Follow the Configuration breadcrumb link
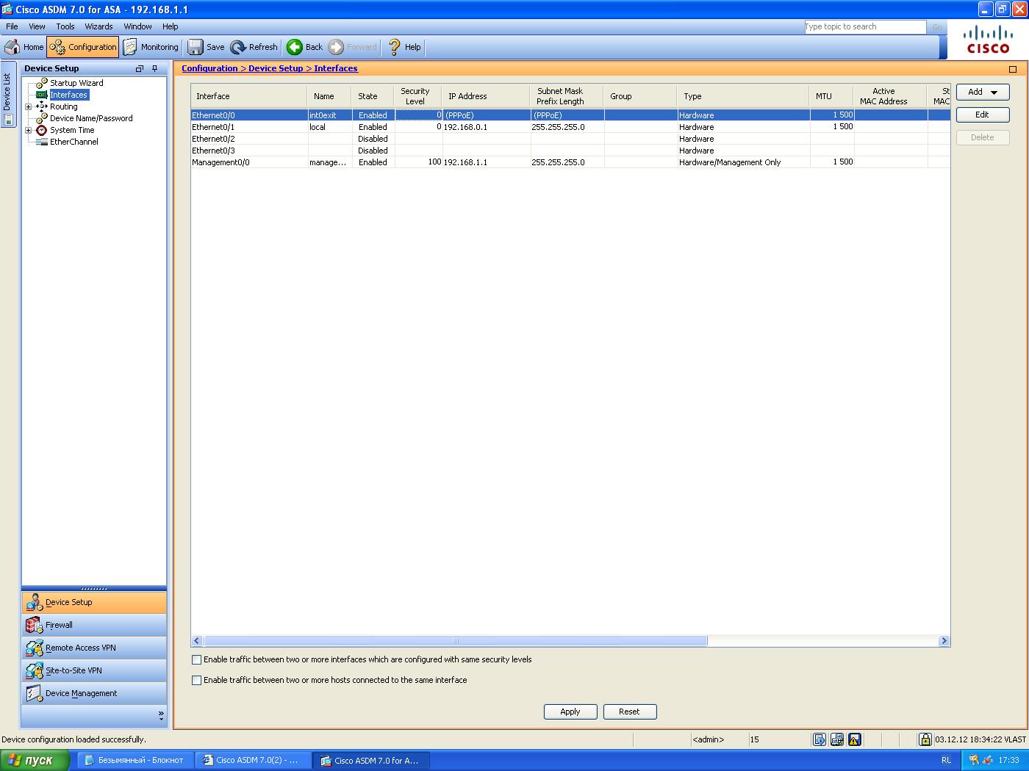1029x771 pixels. [x=210, y=68]
